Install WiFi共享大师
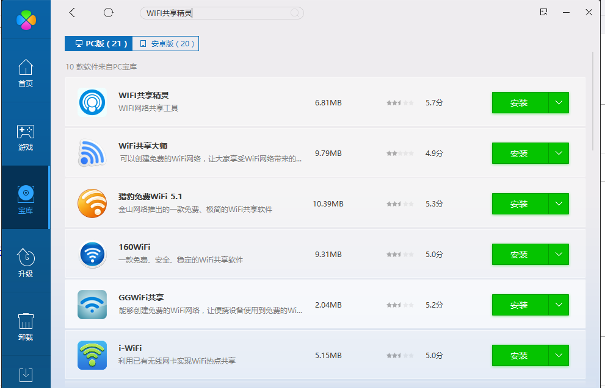The image size is (605, 388). pyautogui.click(x=520, y=153)
